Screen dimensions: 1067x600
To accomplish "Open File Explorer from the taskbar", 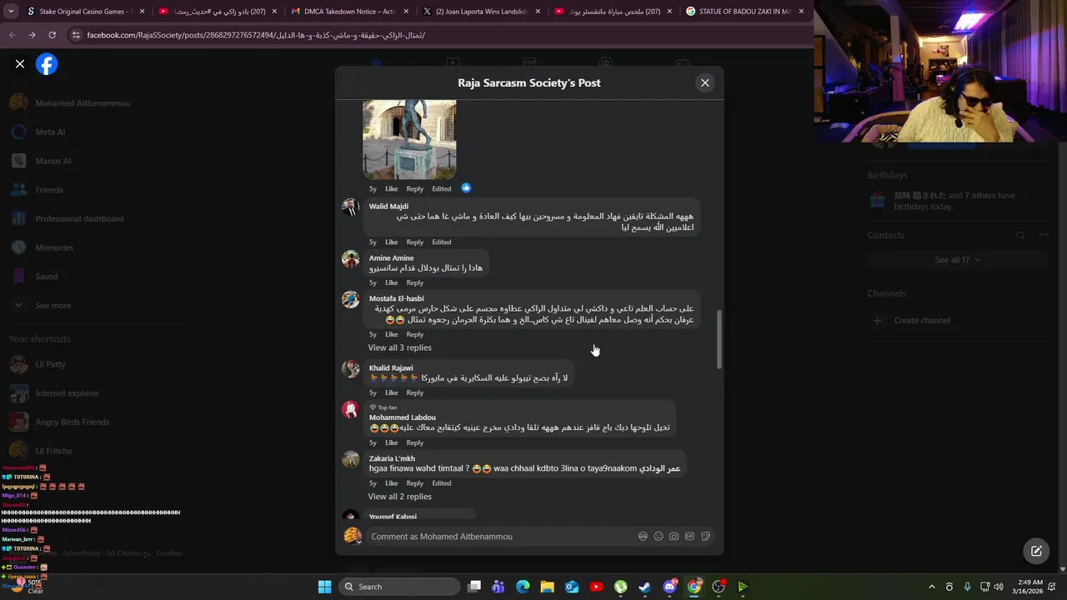I will point(547,587).
